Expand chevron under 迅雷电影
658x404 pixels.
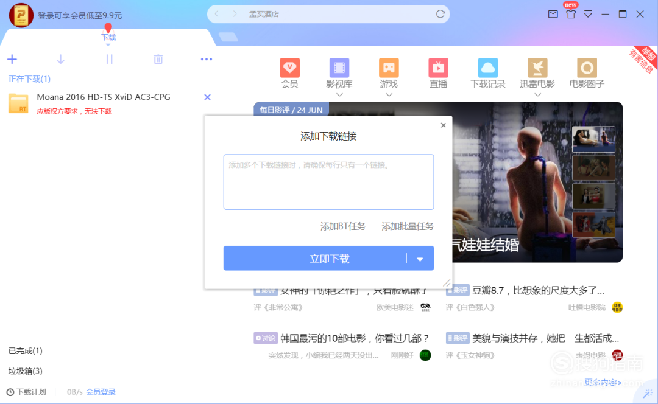537,95
